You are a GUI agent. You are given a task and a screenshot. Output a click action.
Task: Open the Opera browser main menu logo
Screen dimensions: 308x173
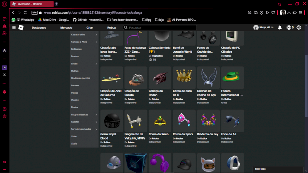(x=4, y=4)
